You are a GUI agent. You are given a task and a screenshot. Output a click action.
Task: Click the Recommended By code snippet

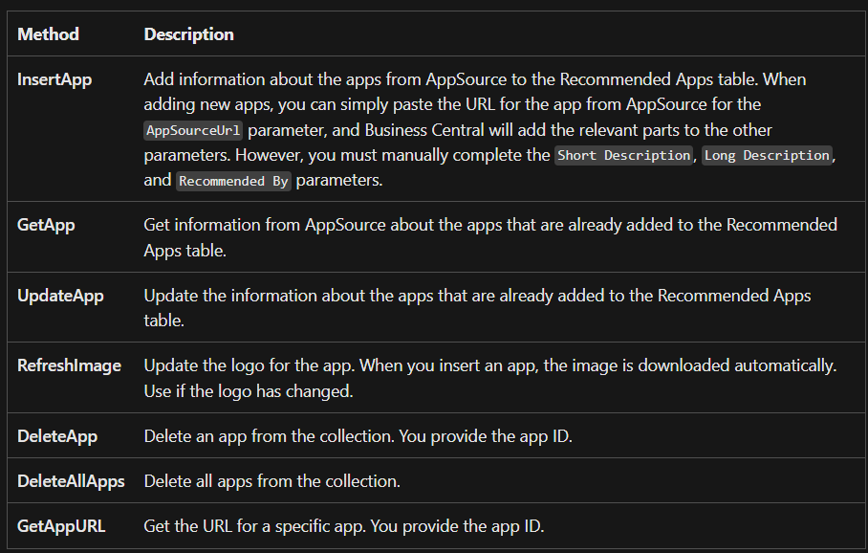(x=233, y=180)
